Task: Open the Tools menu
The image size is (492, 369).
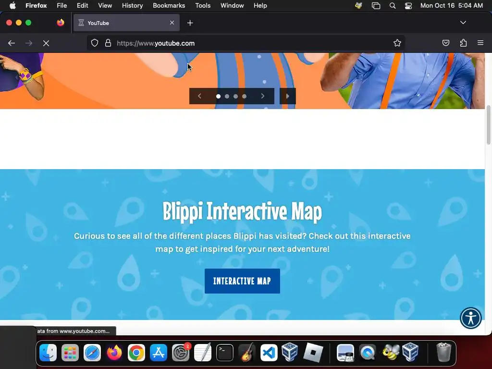Action: (x=203, y=6)
